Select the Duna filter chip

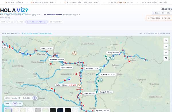(x=3, y=22)
